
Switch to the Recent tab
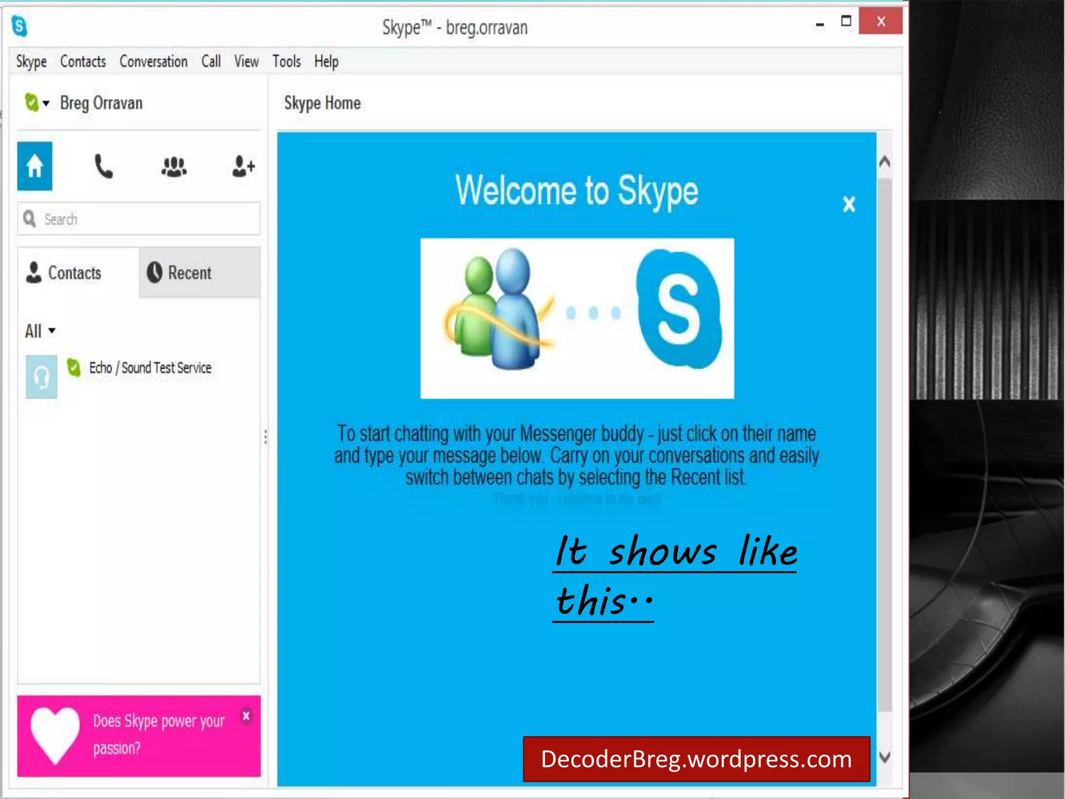pyautogui.click(x=200, y=273)
